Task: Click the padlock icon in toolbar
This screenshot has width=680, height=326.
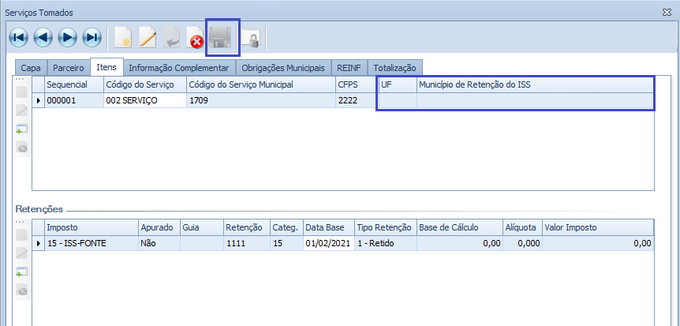Action: click(x=250, y=38)
